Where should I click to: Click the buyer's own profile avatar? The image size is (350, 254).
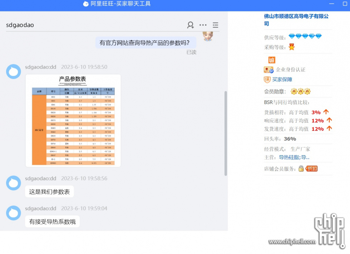(208, 36)
